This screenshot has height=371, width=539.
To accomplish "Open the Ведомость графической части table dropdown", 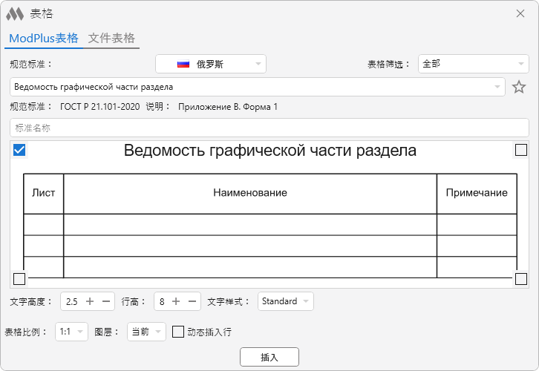I will pos(257,88).
